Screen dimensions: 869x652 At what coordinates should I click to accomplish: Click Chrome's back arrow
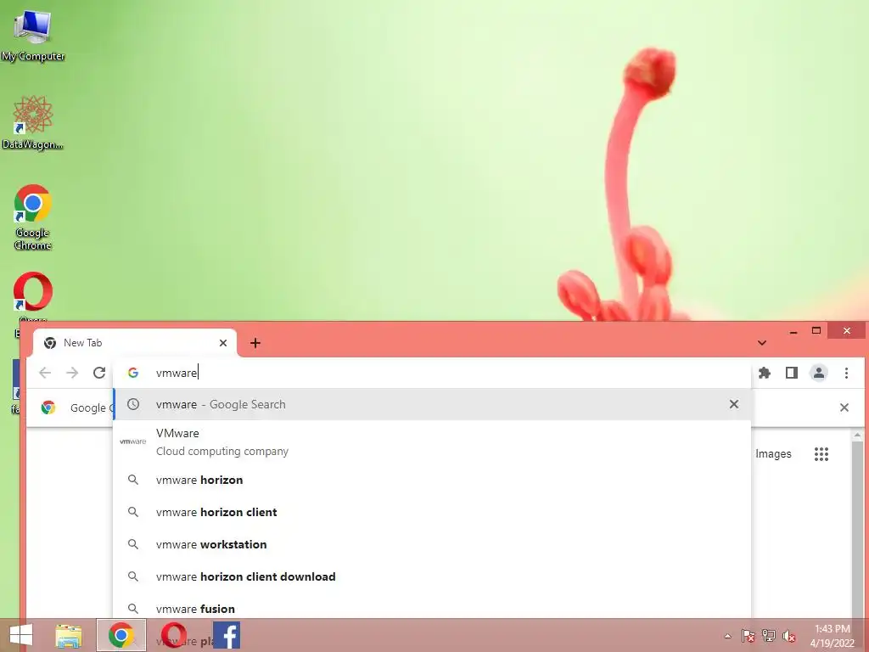[x=46, y=373]
